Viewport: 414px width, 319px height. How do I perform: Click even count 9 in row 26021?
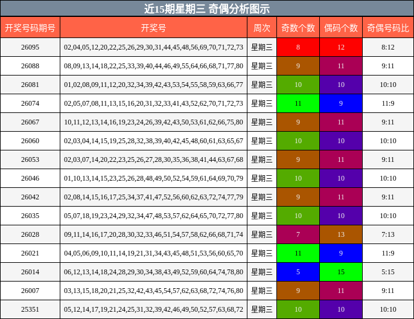tap(341, 253)
